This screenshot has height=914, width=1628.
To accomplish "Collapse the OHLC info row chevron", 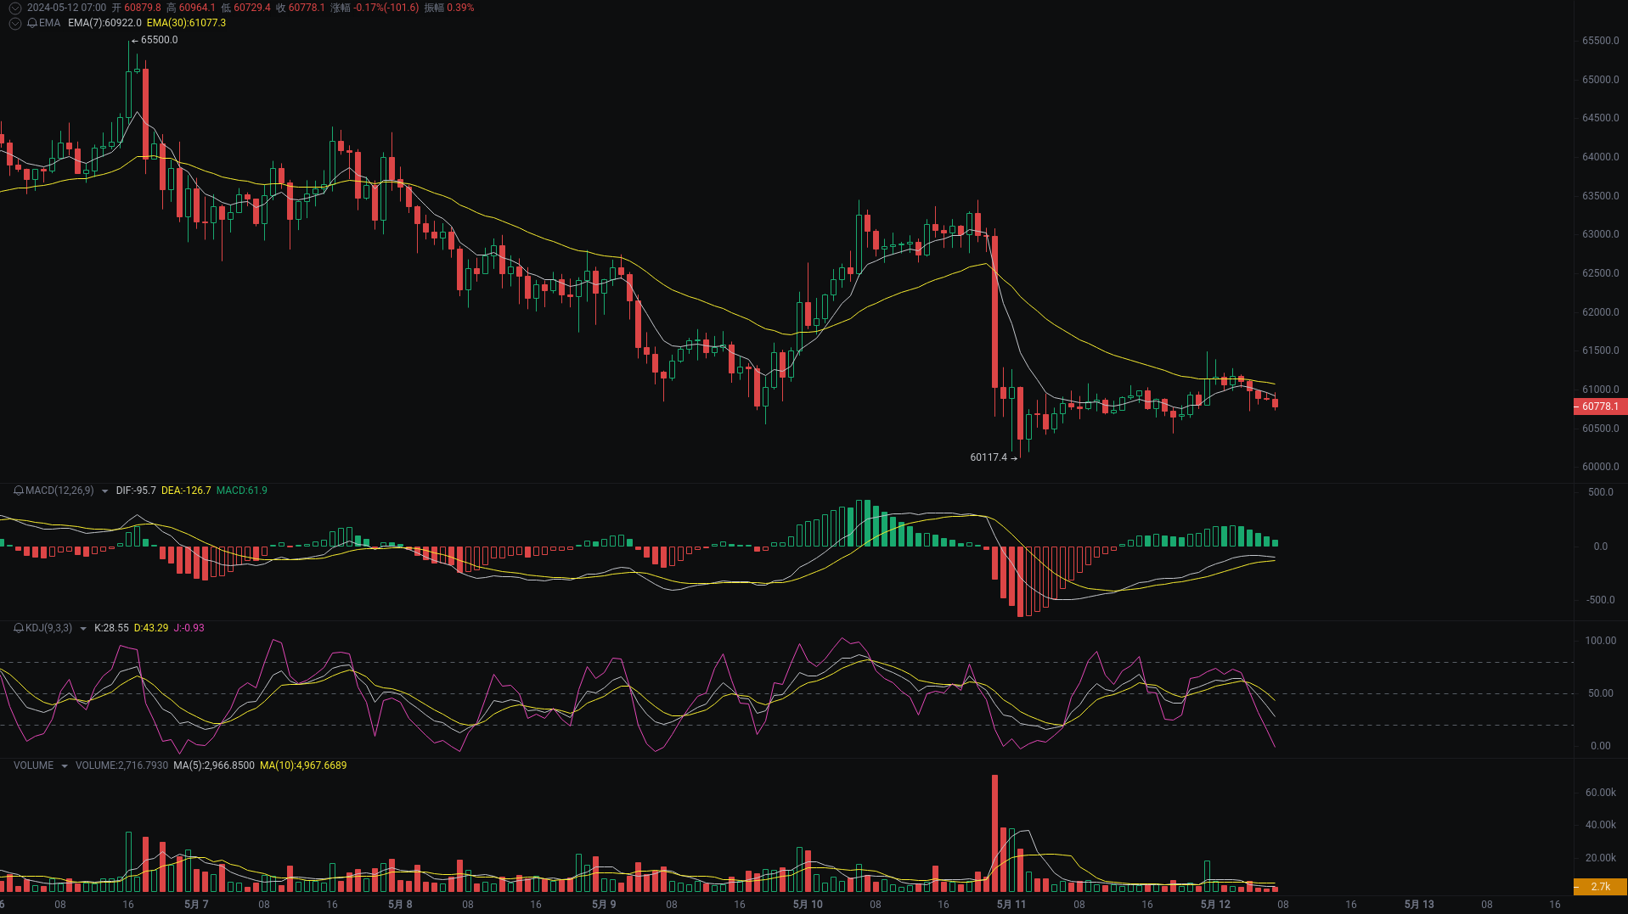I will [x=14, y=8].
